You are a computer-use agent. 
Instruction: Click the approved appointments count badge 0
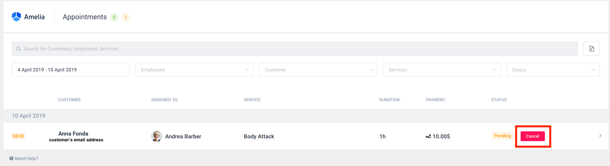[x=114, y=17]
